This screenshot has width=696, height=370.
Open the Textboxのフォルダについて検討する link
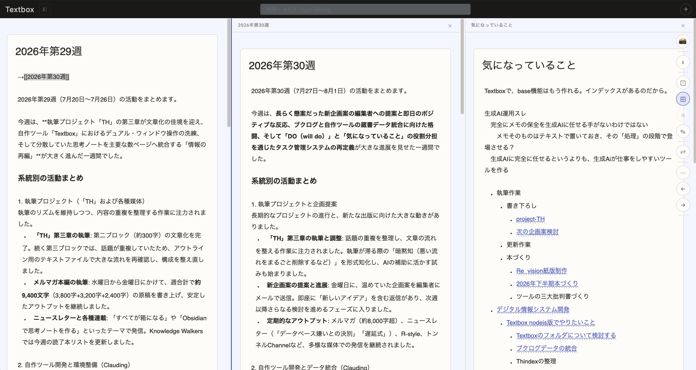click(x=566, y=336)
